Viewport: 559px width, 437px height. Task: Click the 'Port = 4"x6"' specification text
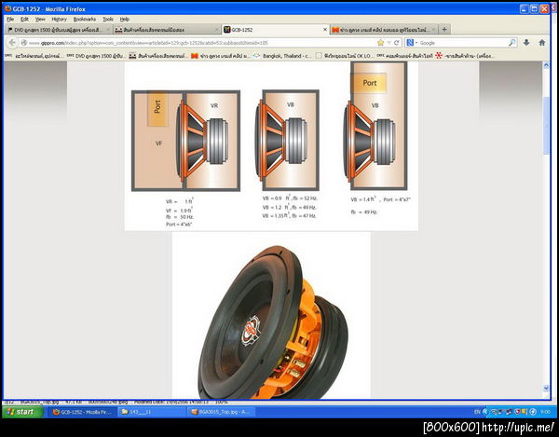179,225
